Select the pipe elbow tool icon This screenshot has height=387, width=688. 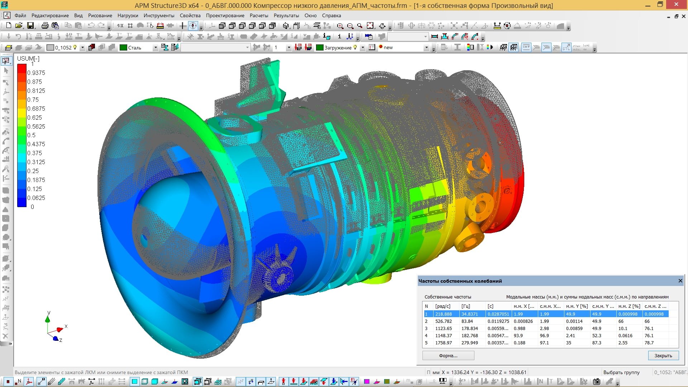click(455, 37)
